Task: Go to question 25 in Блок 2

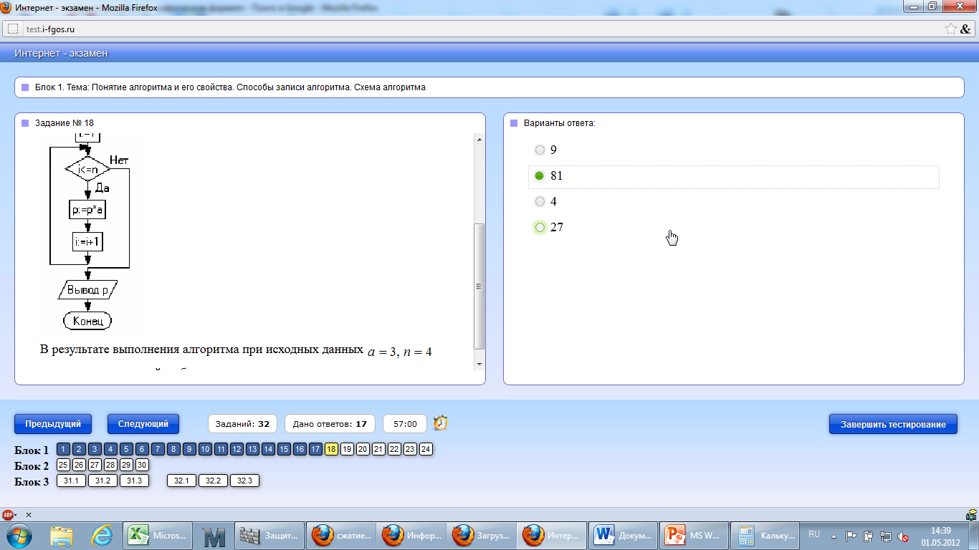Action: coord(63,465)
